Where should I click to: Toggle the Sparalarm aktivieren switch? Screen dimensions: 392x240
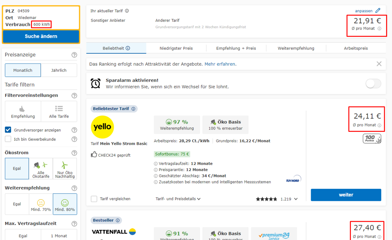click(x=373, y=83)
